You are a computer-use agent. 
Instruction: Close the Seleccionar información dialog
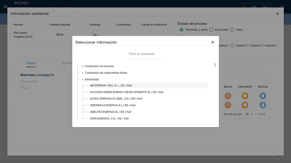coord(213,42)
